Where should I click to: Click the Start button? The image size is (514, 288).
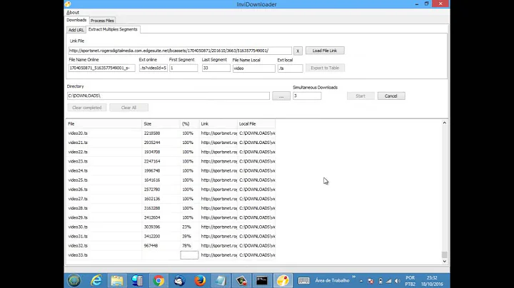361,96
